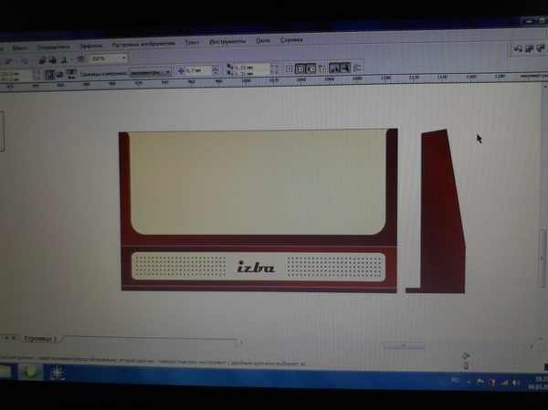Select portrait page orientation icon
This screenshot has height=410, width=548.
[x=47, y=73]
